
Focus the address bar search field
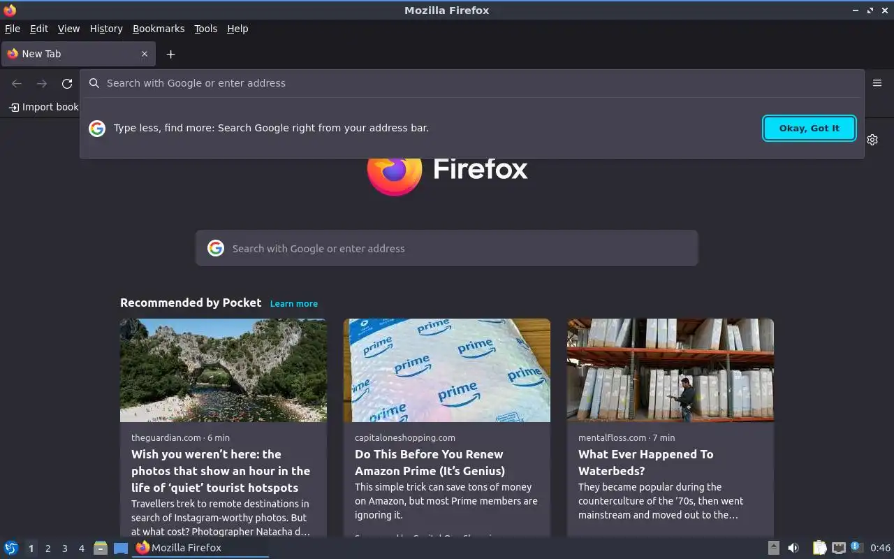[x=472, y=83]
